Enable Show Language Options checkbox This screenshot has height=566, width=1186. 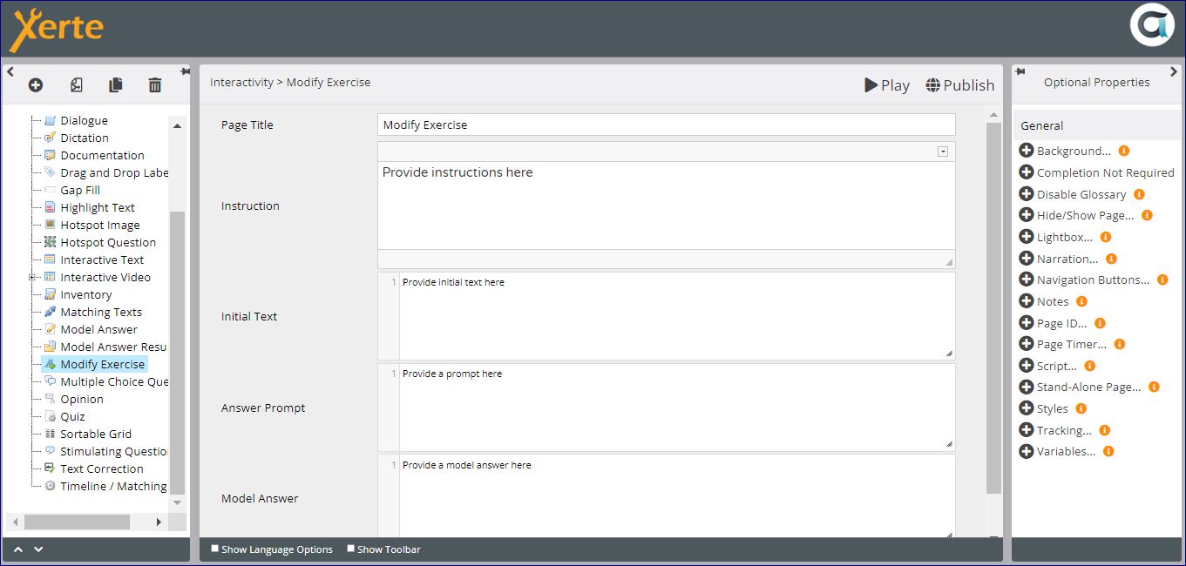(x=215, y=549)
